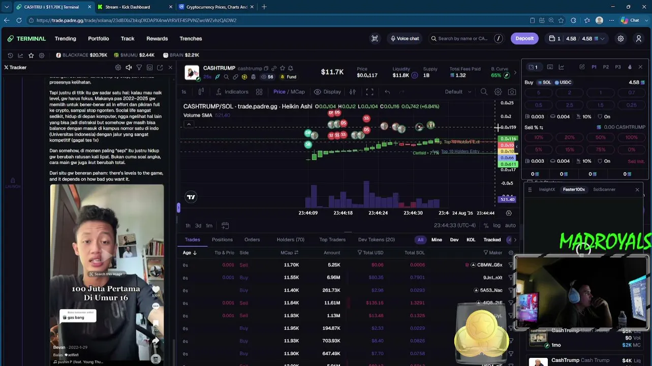Open chart layout grid icon

coord(259,92)
